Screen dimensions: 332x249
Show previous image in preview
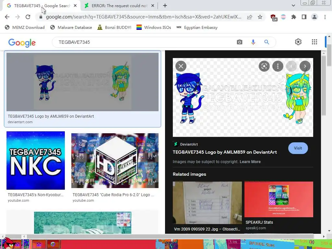291,66
